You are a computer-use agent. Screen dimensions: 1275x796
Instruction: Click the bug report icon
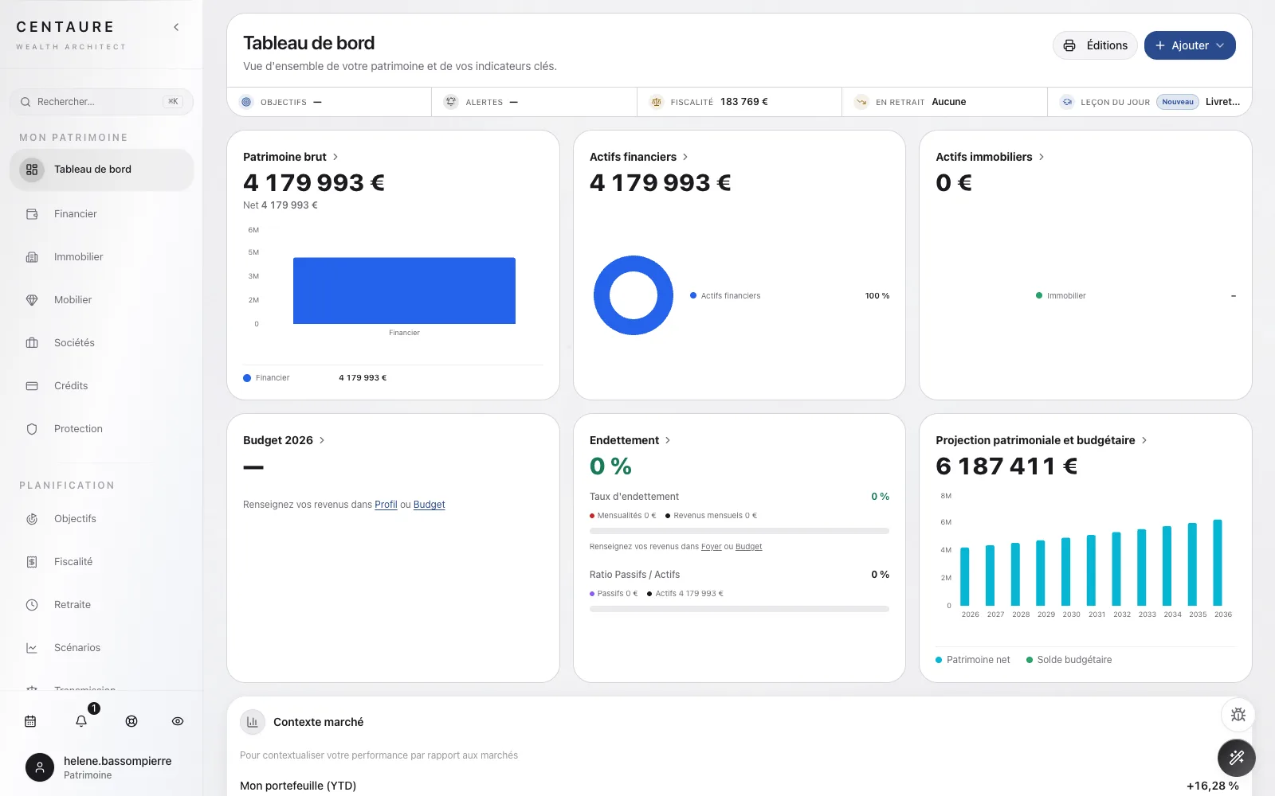coord(1238,715)
